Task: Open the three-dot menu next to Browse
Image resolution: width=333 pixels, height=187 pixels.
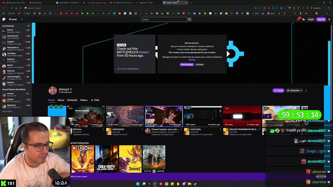Action: click(x=22, y=19)
